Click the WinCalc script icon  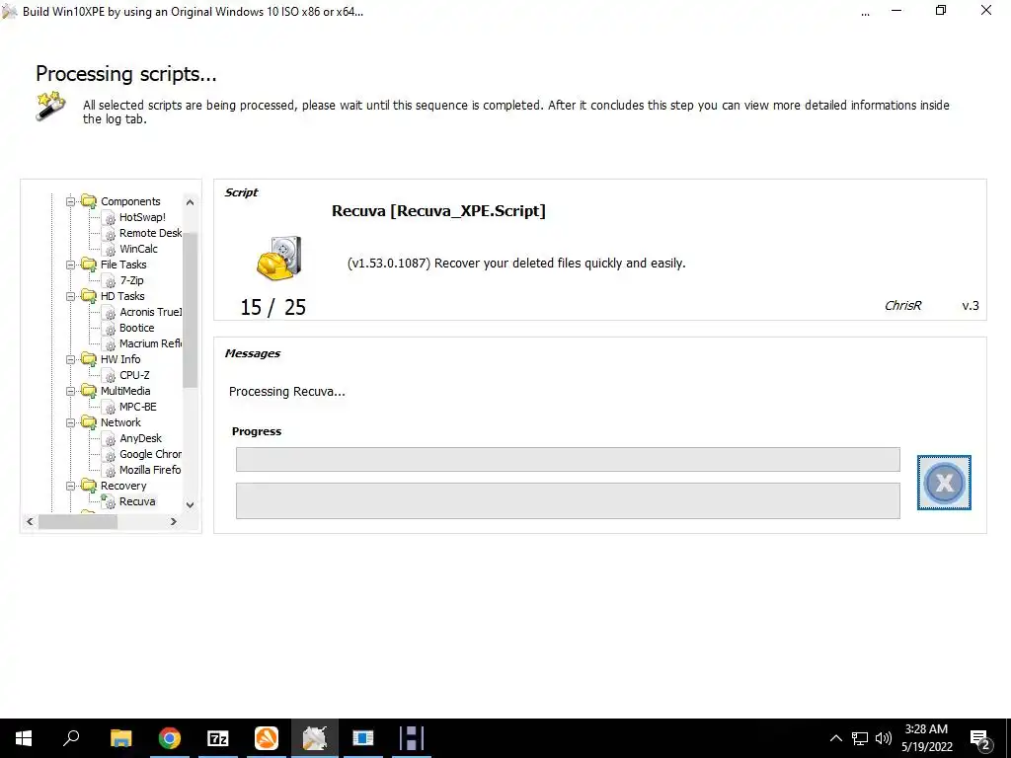109,250
